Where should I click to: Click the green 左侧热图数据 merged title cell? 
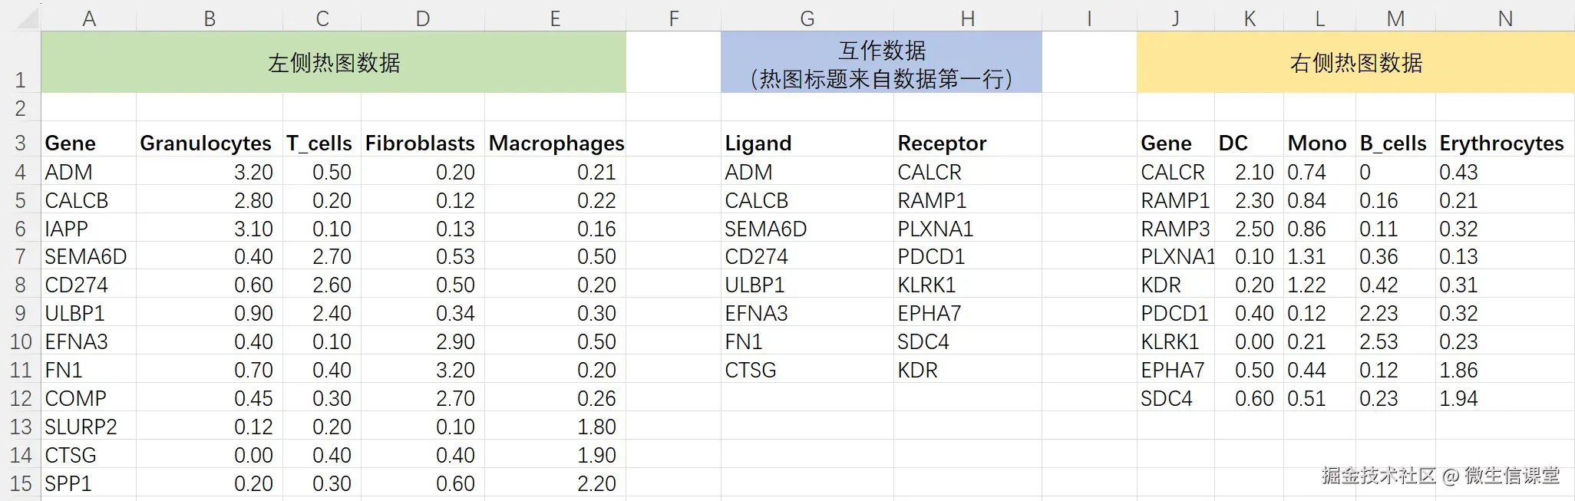334,62
